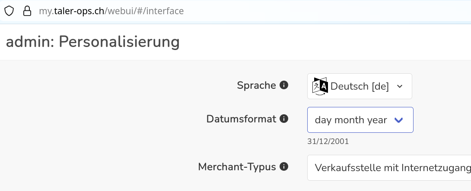The width and height of the screenshot is (471, 191).
Task: Click the info icon beside Sprache
Action: tap(284, 85)
